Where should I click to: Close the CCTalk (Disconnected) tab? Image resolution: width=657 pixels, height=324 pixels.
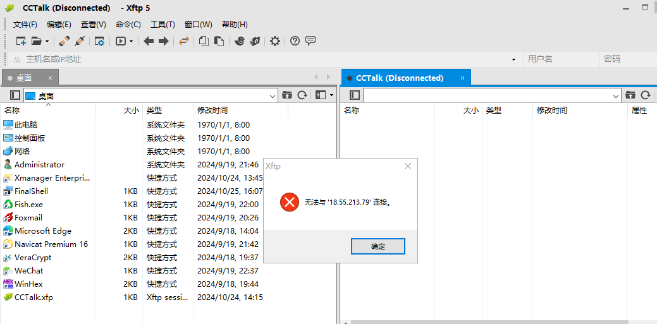[x=463, y=78]
